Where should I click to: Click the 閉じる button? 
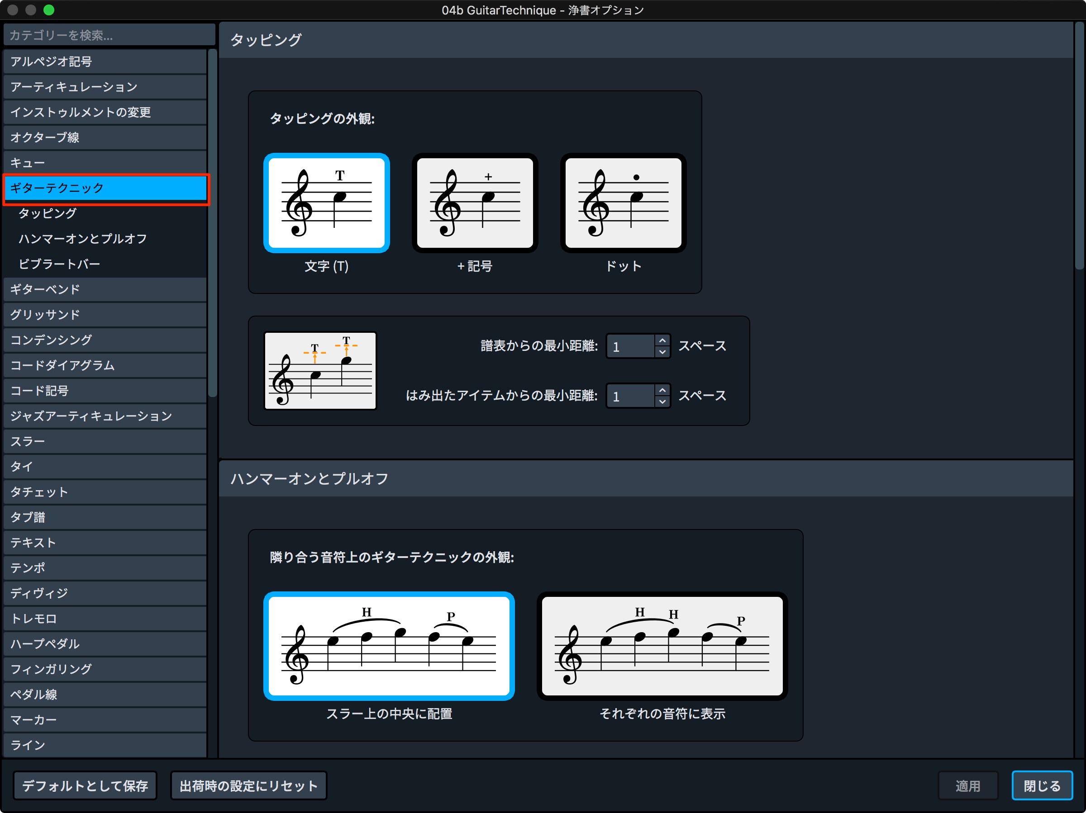(1042, 785)
